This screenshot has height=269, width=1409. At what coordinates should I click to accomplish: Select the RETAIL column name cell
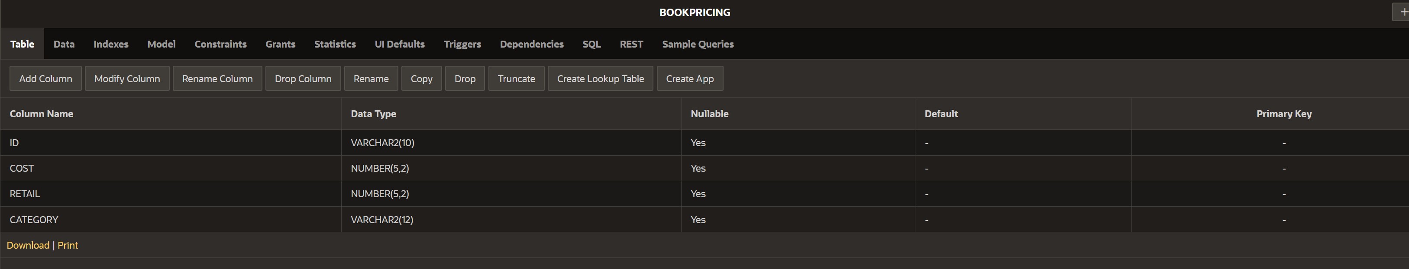171,194
